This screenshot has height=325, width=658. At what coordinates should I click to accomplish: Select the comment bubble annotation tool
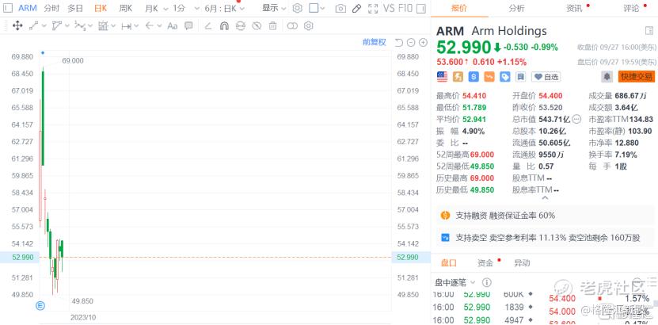coord(188,26)
